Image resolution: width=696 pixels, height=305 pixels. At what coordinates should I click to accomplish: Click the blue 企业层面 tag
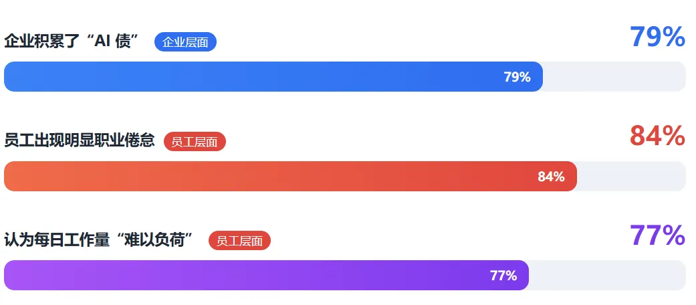[186, 42]
